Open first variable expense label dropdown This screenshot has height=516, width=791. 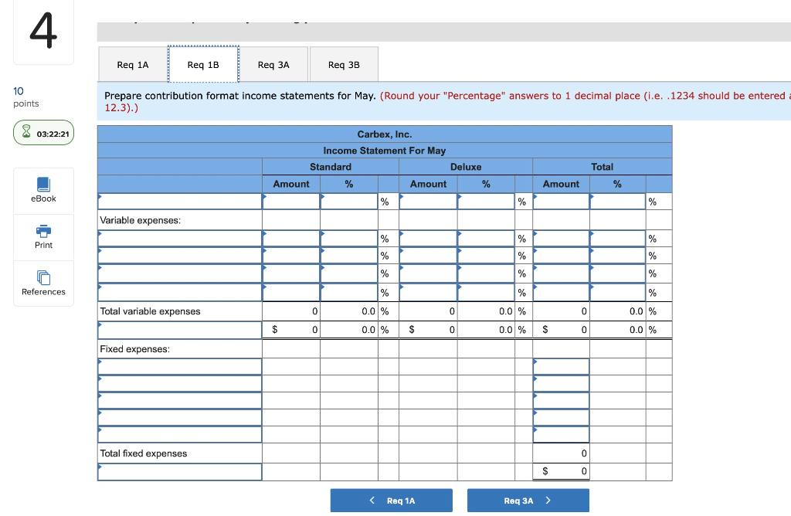(x=179, y=238)
